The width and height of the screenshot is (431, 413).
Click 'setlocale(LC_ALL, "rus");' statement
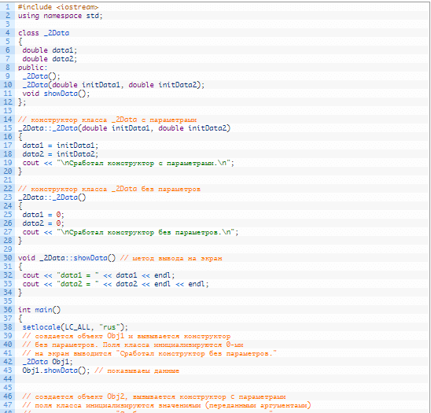[x=76, y=327]
